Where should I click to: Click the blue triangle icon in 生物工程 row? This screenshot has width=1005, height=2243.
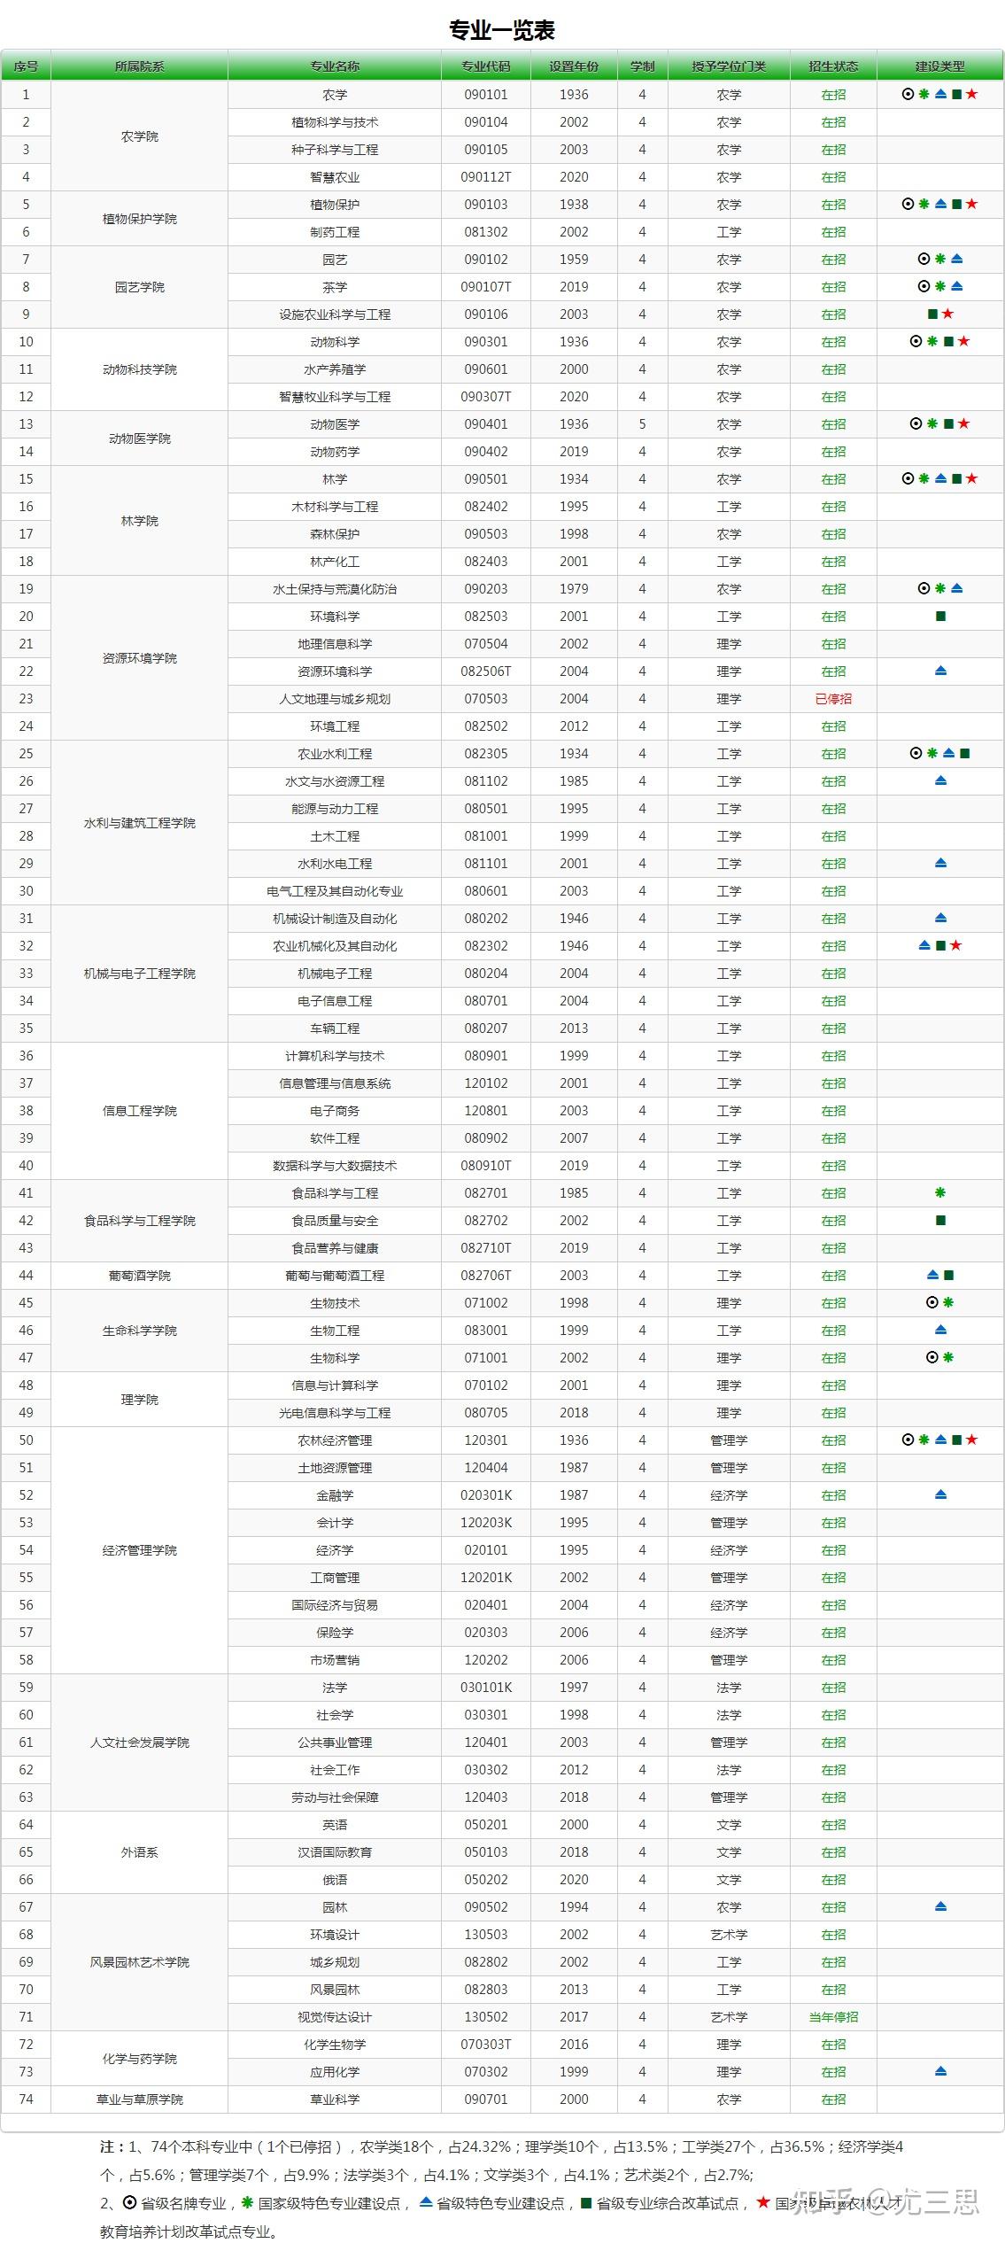click(x=940, y=1330)
